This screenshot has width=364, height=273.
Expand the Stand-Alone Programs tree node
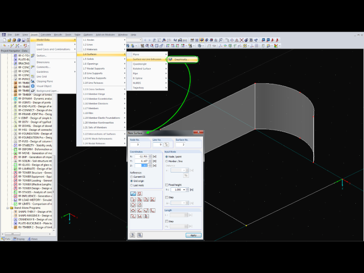pyautogui.click(x=8, y=208)
